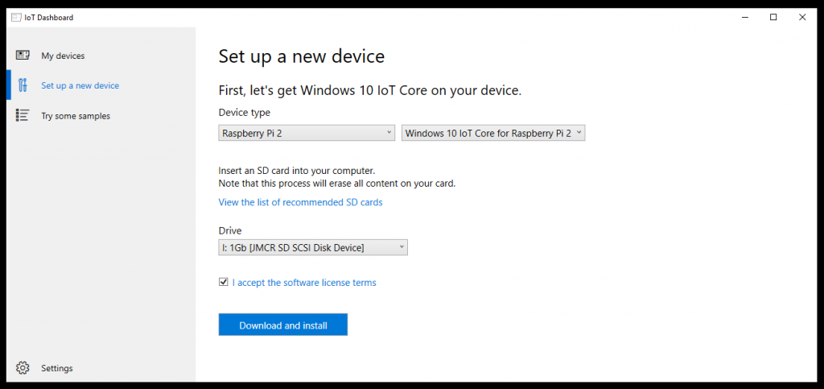Click the My devices board icon
Viewport: 824px width, 389px height.
click(x=23, y=56)
